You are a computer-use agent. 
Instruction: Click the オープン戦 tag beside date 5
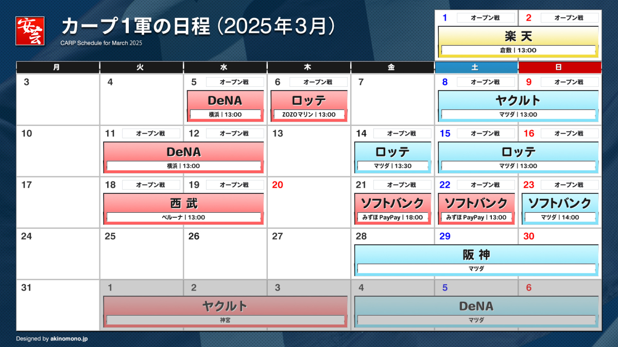234,82
